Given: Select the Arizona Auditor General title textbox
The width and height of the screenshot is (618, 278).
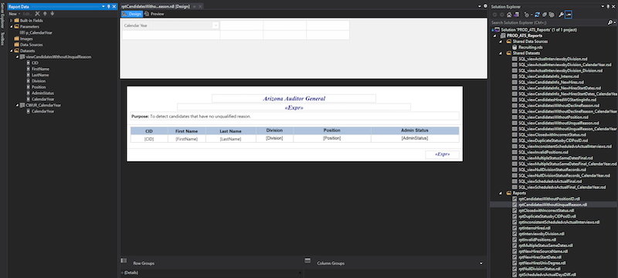Looking at the screenshot, I should tap(294, 98).
